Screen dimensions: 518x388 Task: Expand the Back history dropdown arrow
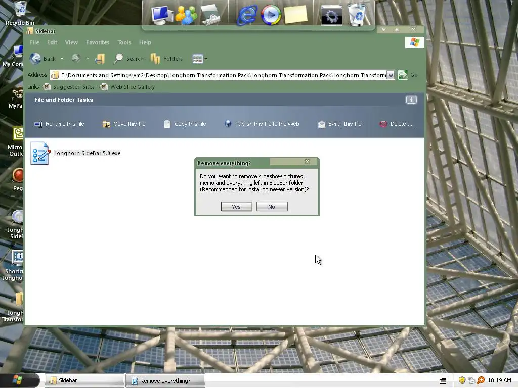(62, 59)
